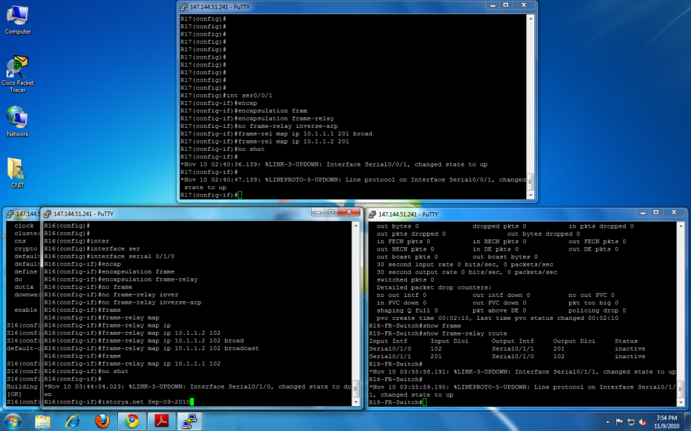
Task: Open Firefox from the taskbar
Action: pos(102,422)
